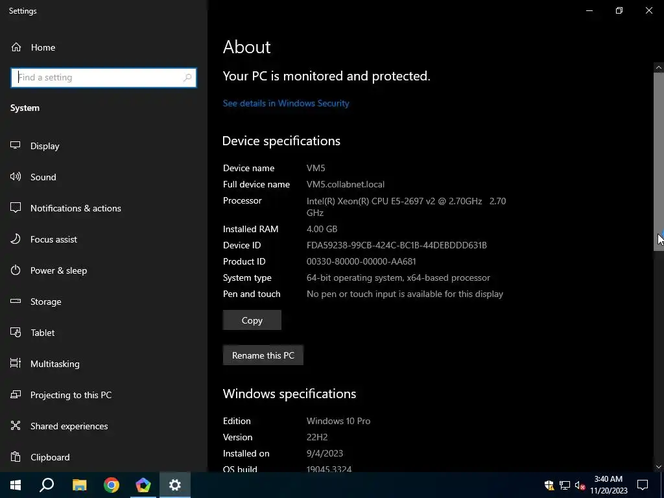Restore down the Settings window

point(619,10)
